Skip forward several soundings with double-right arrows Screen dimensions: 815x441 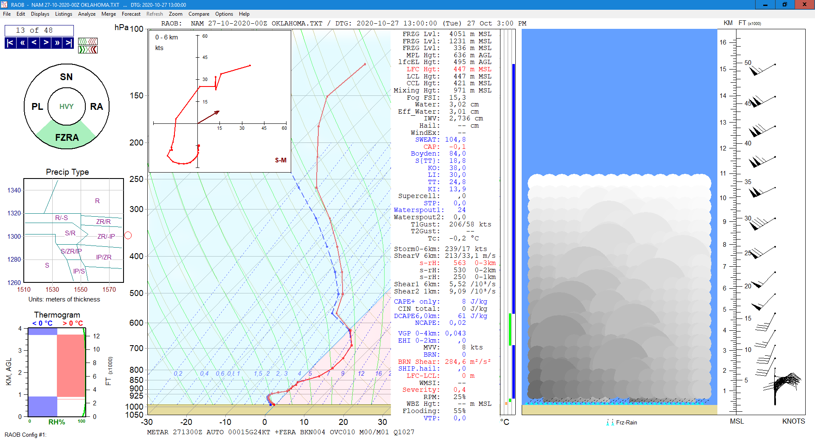(57, 43)
